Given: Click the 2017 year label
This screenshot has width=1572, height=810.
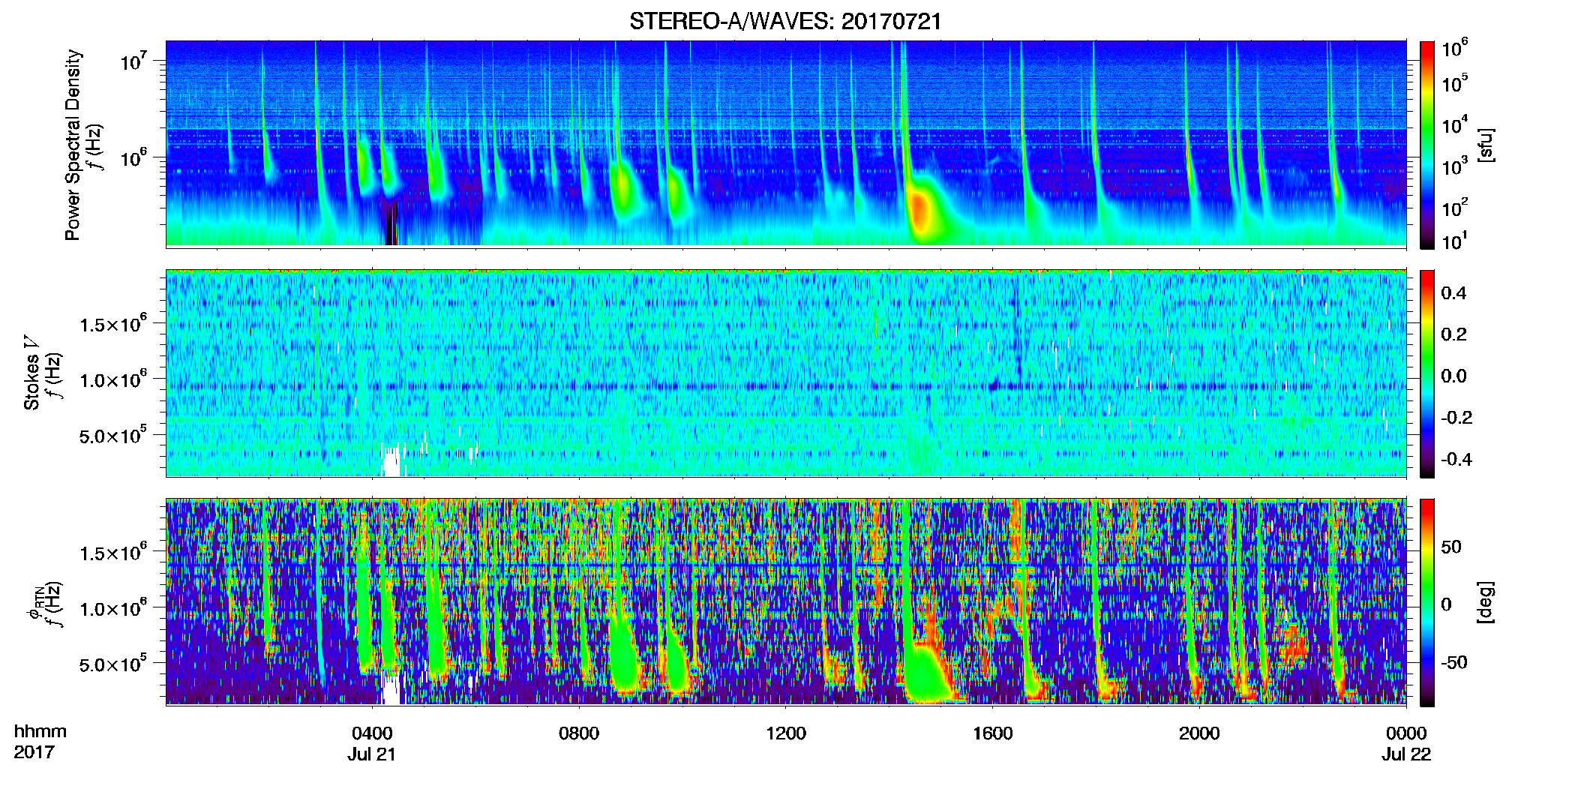Looking at the screenshot, I should 34,751.
